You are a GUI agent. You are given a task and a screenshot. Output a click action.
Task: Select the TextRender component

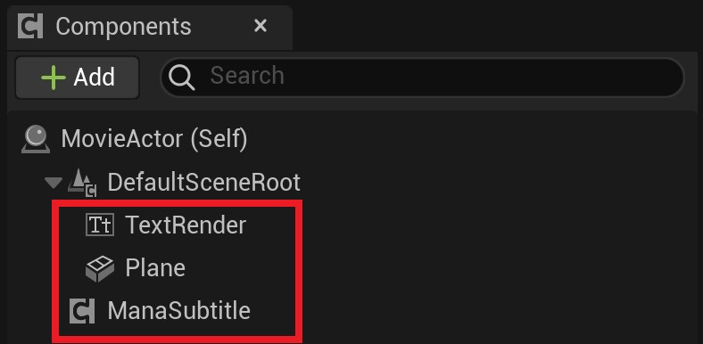point(186,225)
